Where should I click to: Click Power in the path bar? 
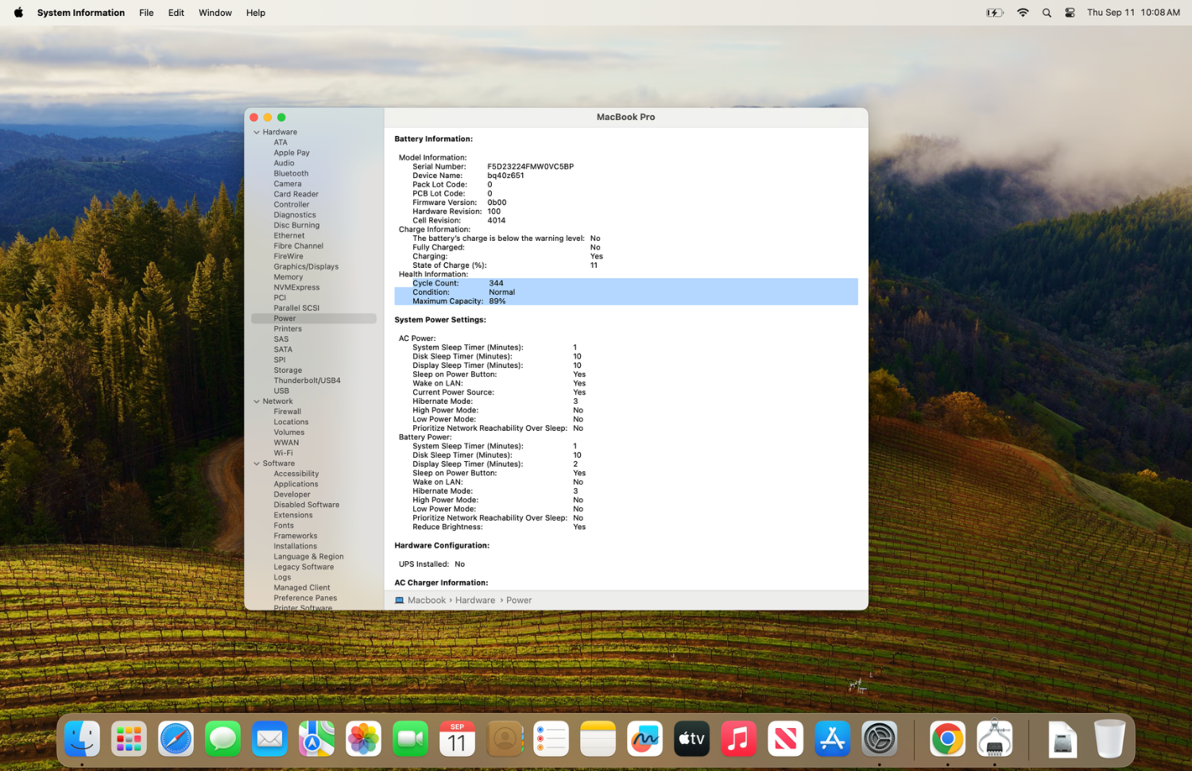coord(519,600)
